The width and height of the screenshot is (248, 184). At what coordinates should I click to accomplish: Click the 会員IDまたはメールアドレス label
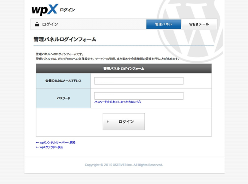[63, 81]
